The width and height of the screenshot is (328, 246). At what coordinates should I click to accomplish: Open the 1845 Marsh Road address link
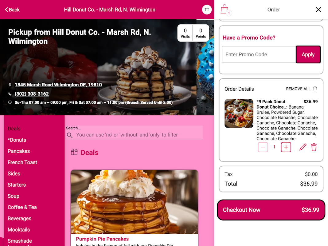coord(58,85)
